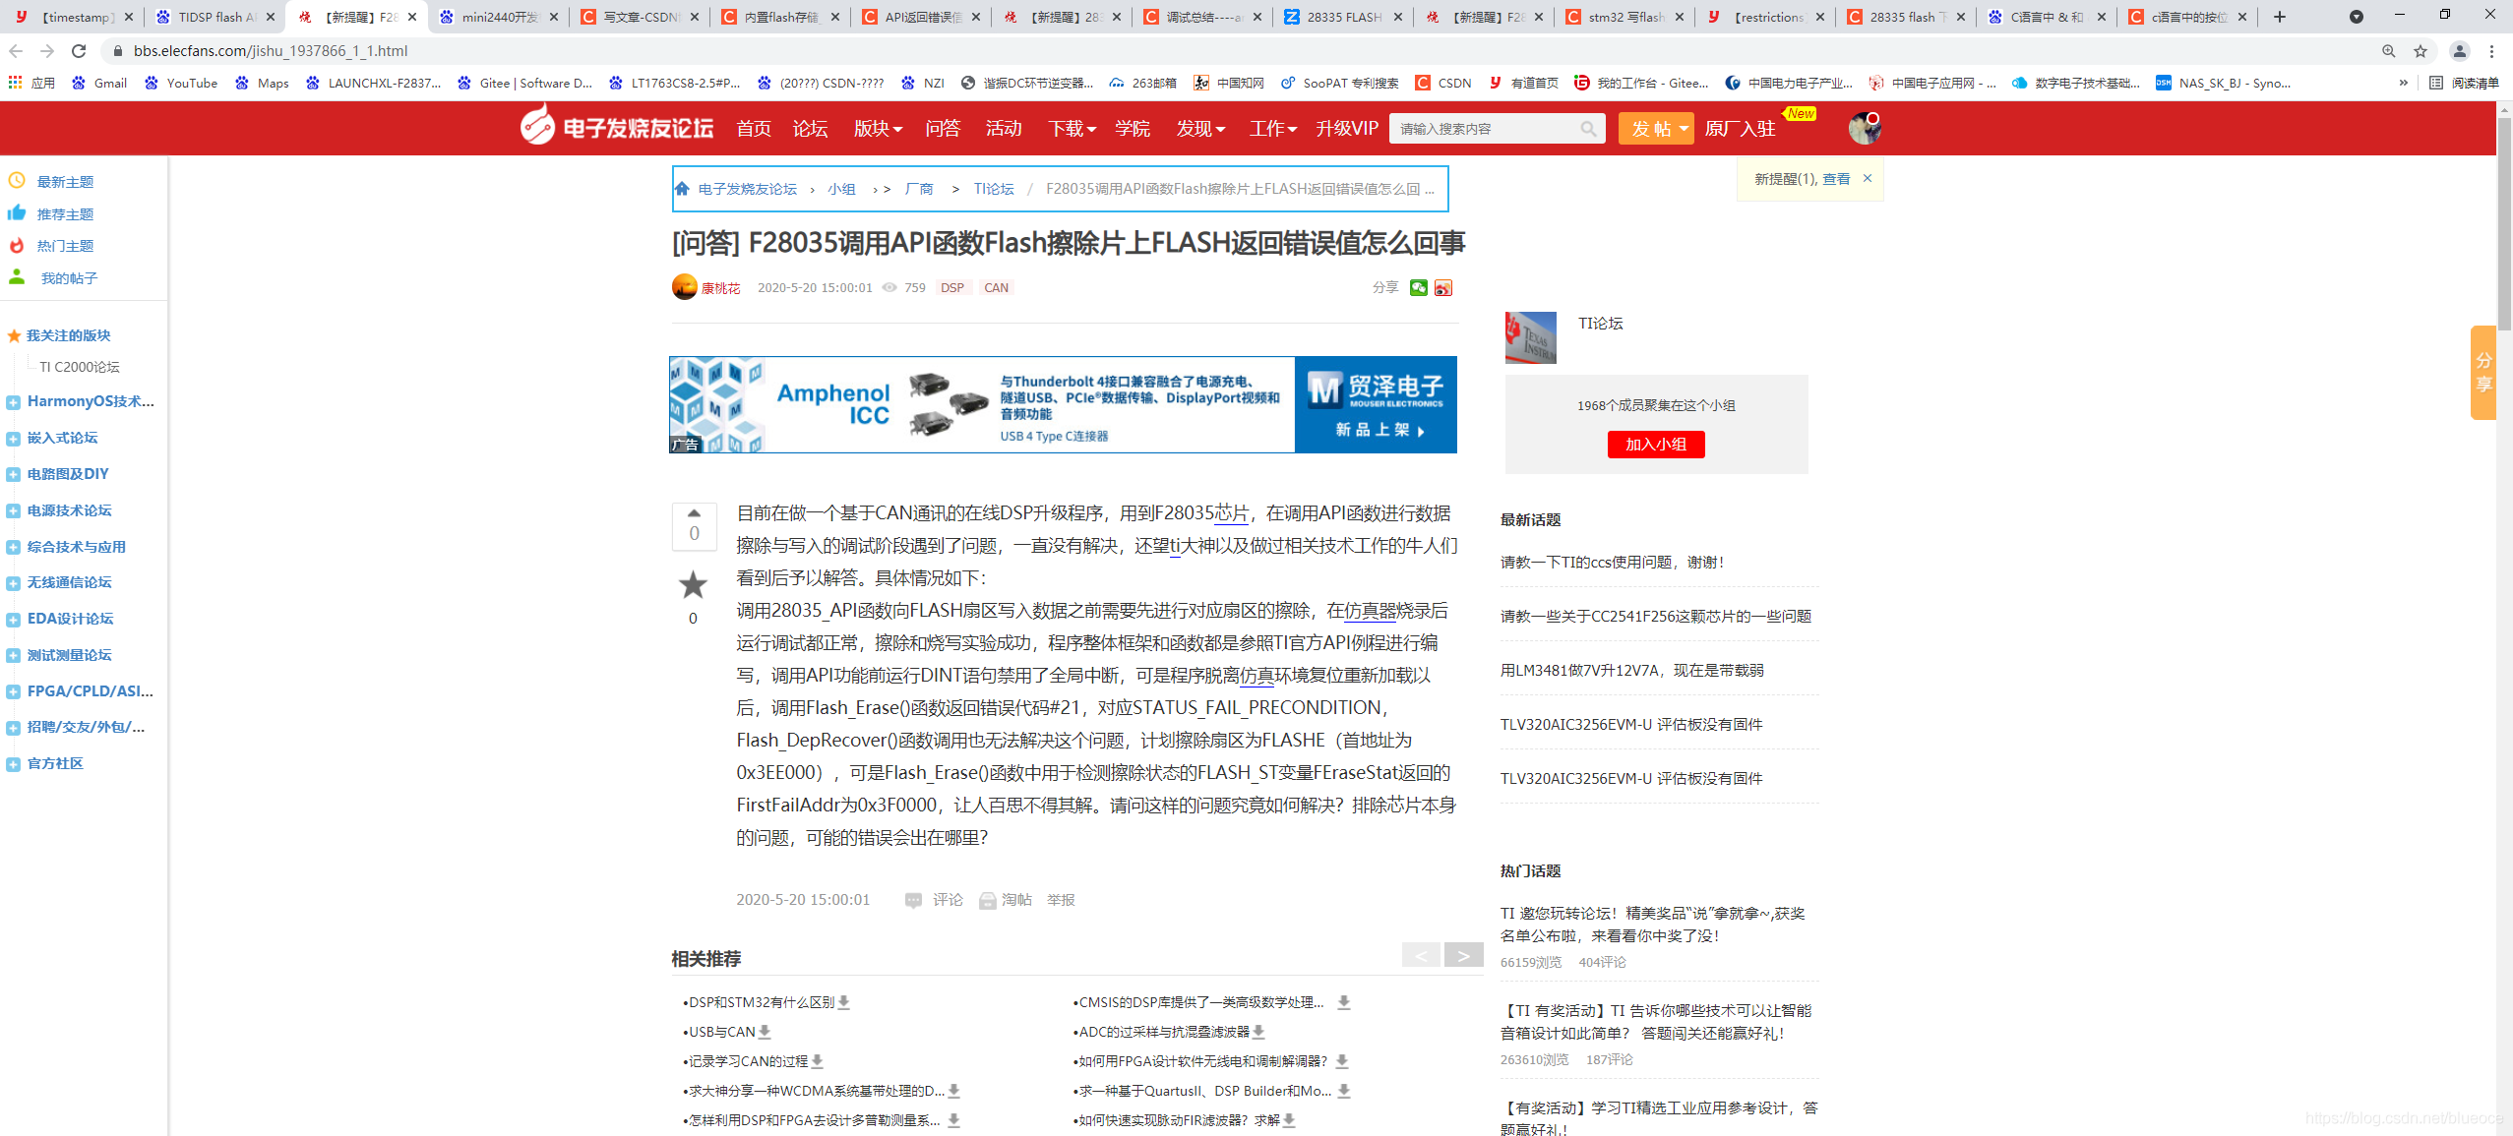This screenshot has height=1136, width=2513.
Task: Open the 发帖 dropdown arrow
Action: (x=1684, y=129)
